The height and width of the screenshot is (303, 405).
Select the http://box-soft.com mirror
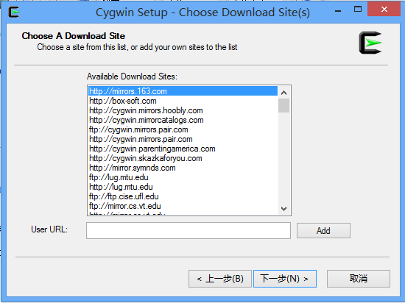183,101
